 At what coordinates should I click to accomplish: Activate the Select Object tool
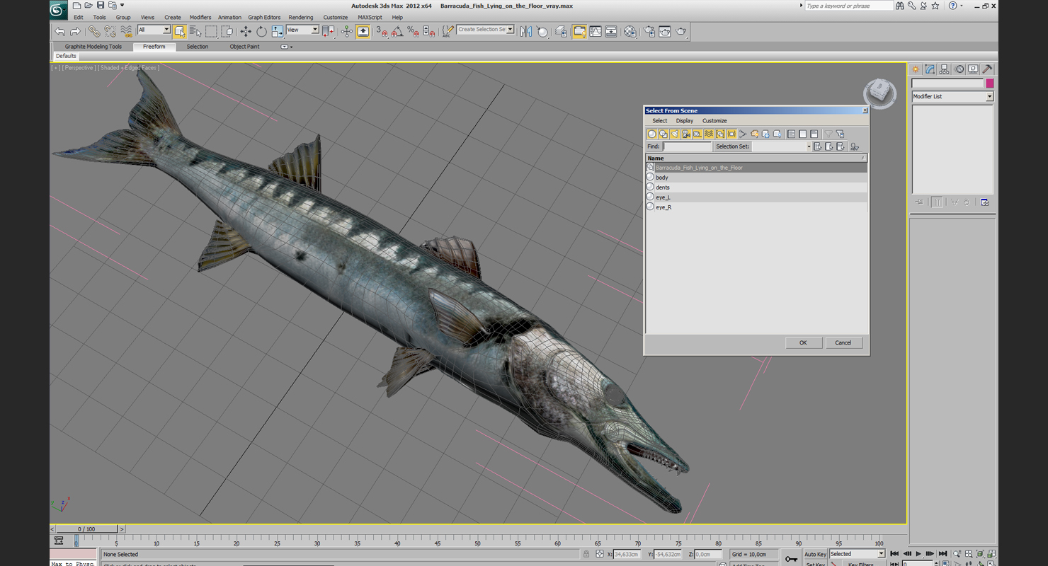pyautogui.click(x=179, y=32)
